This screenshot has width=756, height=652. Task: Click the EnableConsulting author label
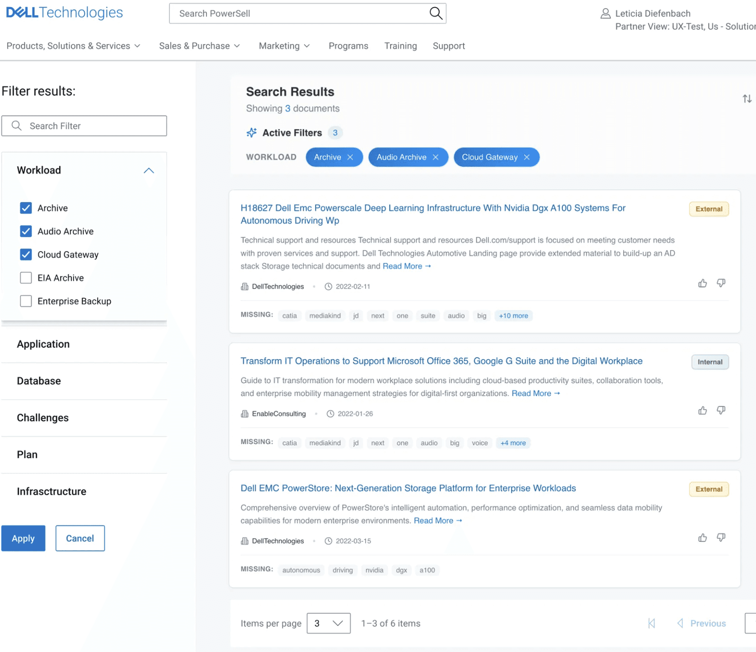click(279, 413)
